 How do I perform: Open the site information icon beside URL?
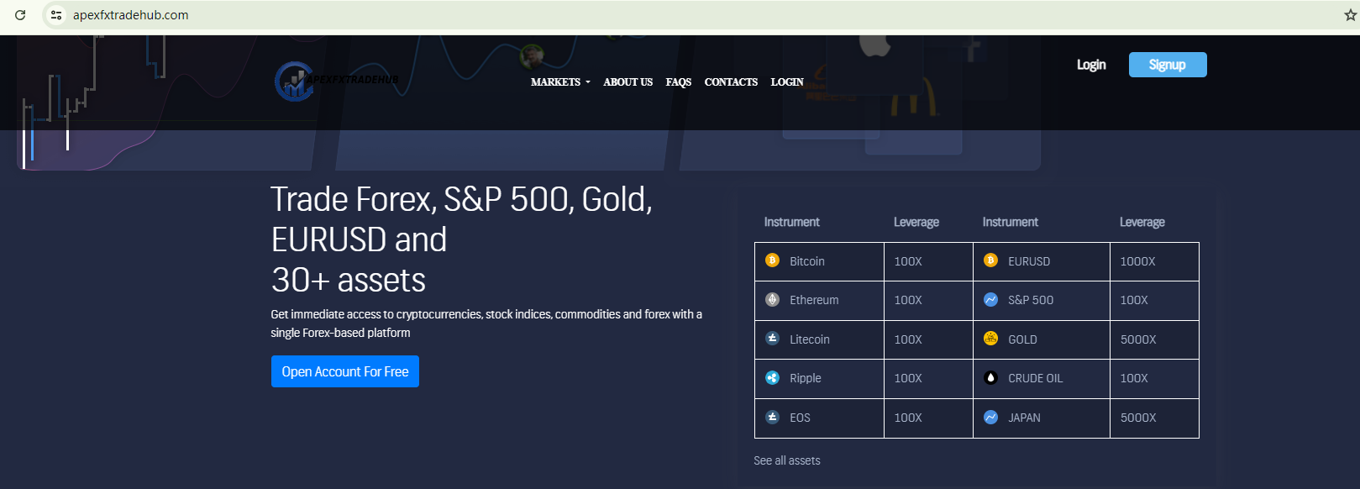56,15
